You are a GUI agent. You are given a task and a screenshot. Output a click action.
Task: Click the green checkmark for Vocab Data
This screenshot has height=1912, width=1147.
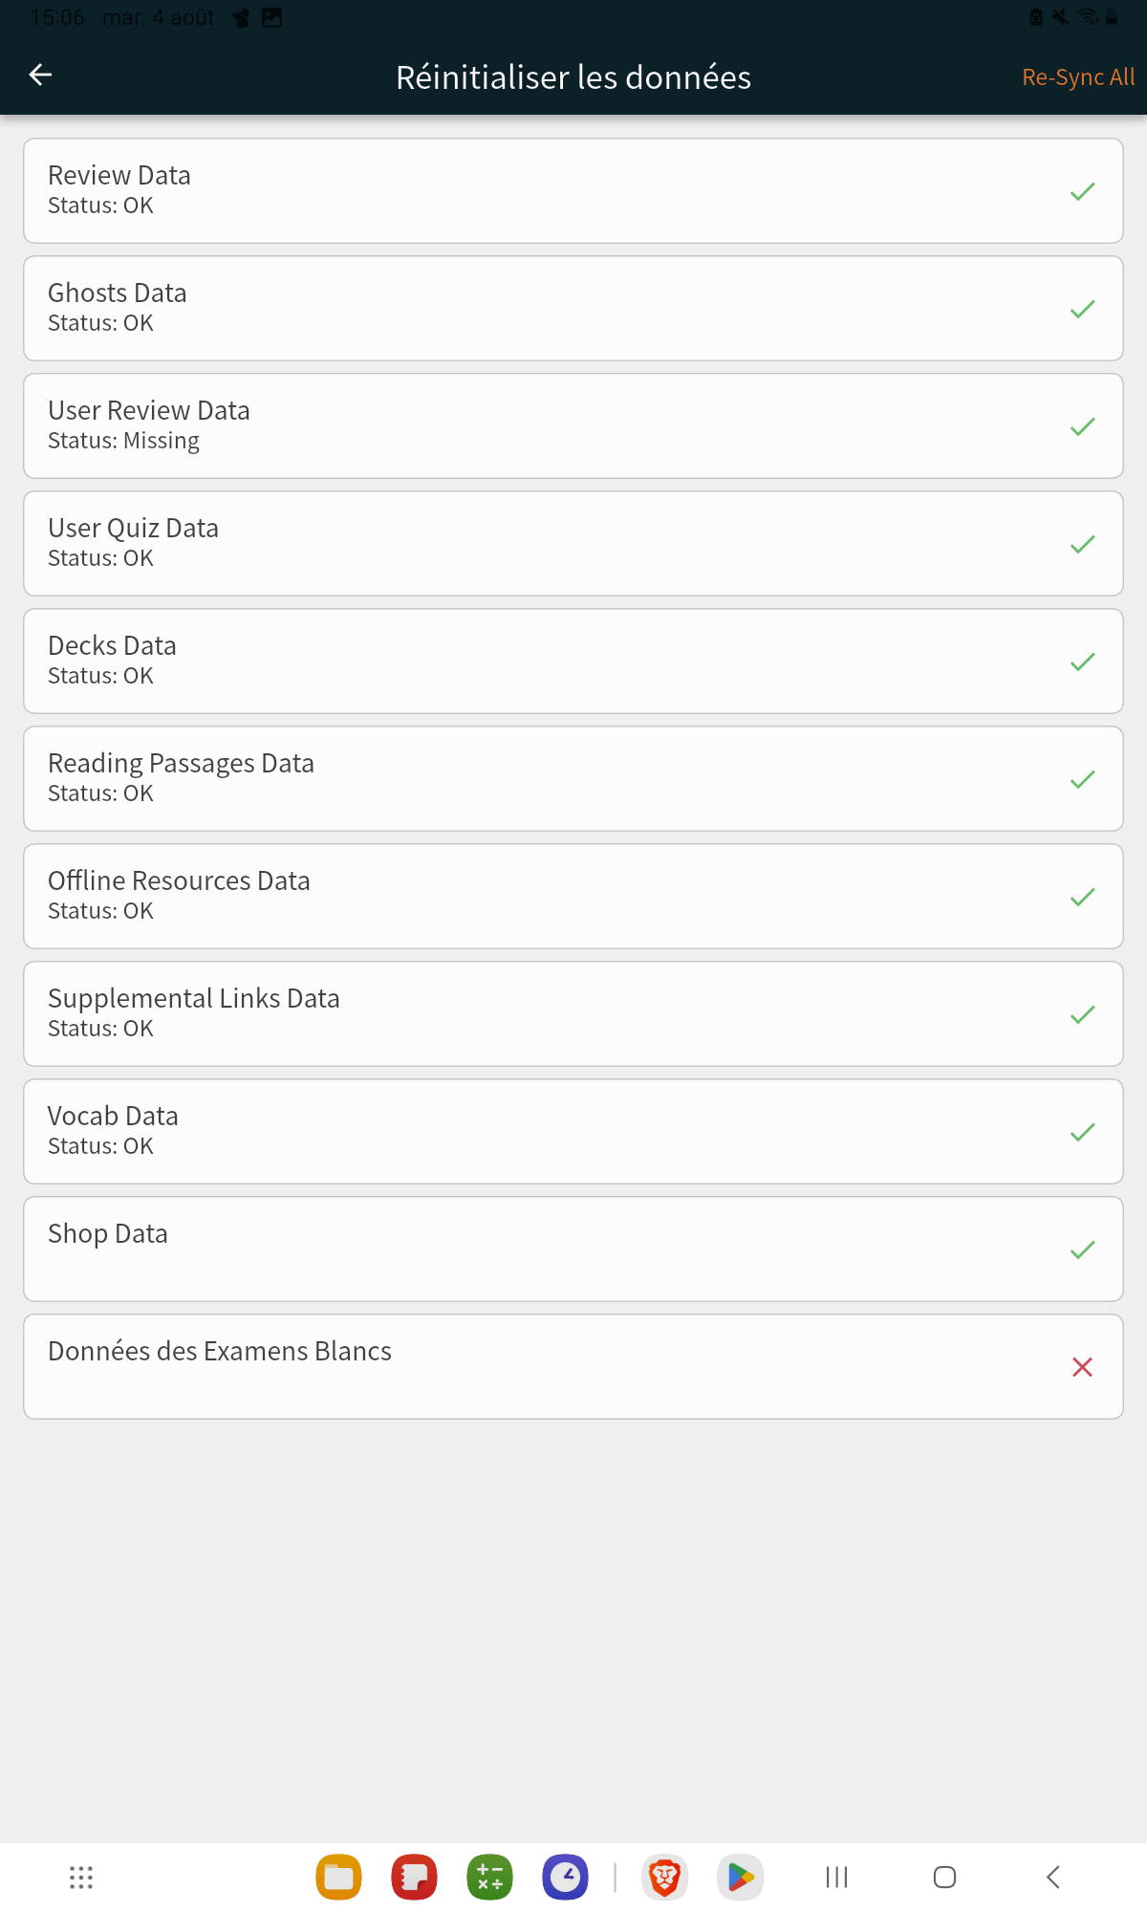(x=1082, y=1132)
